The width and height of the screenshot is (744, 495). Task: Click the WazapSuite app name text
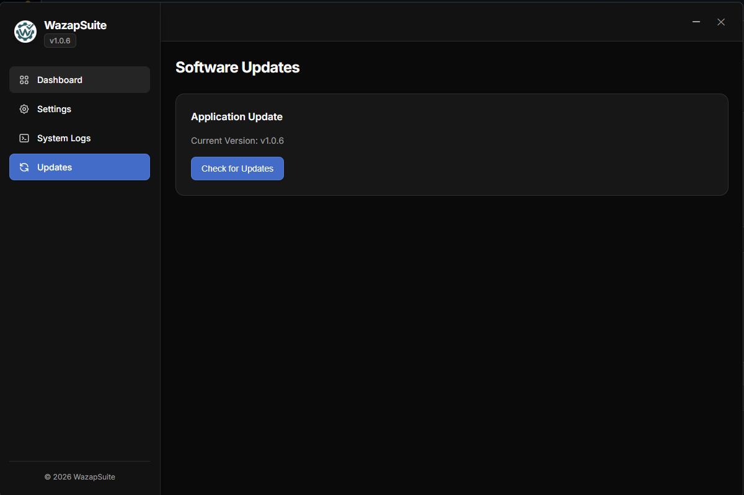tap(75, 25)
